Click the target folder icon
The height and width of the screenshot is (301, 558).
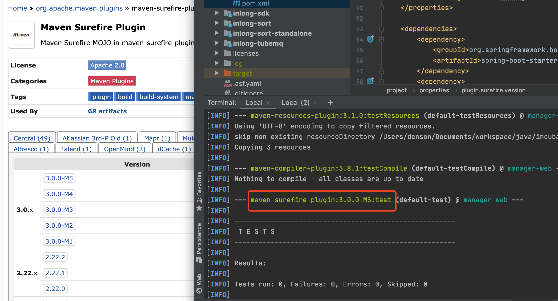tap(228, 73)
